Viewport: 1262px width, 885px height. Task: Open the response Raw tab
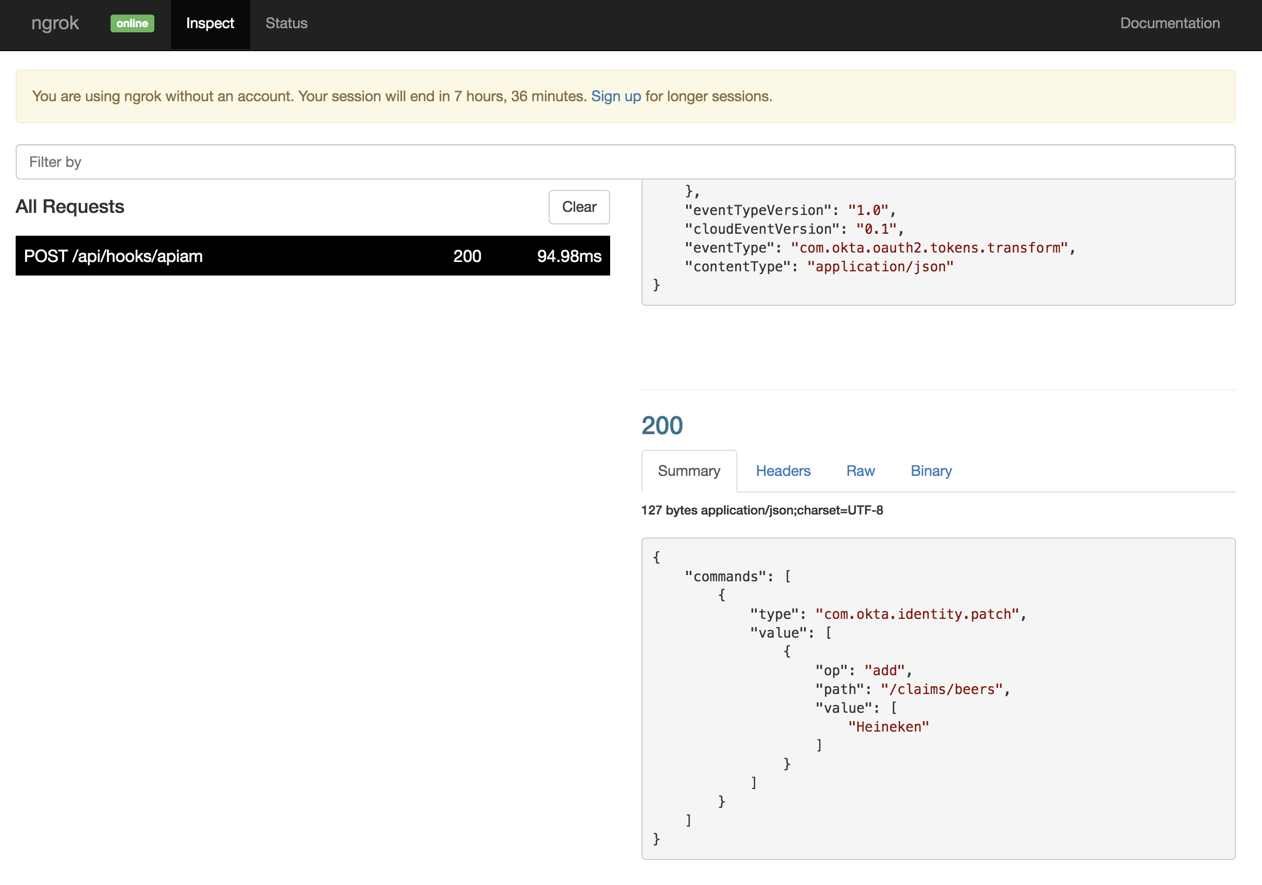pyautogui.click(x=860, y=471)
